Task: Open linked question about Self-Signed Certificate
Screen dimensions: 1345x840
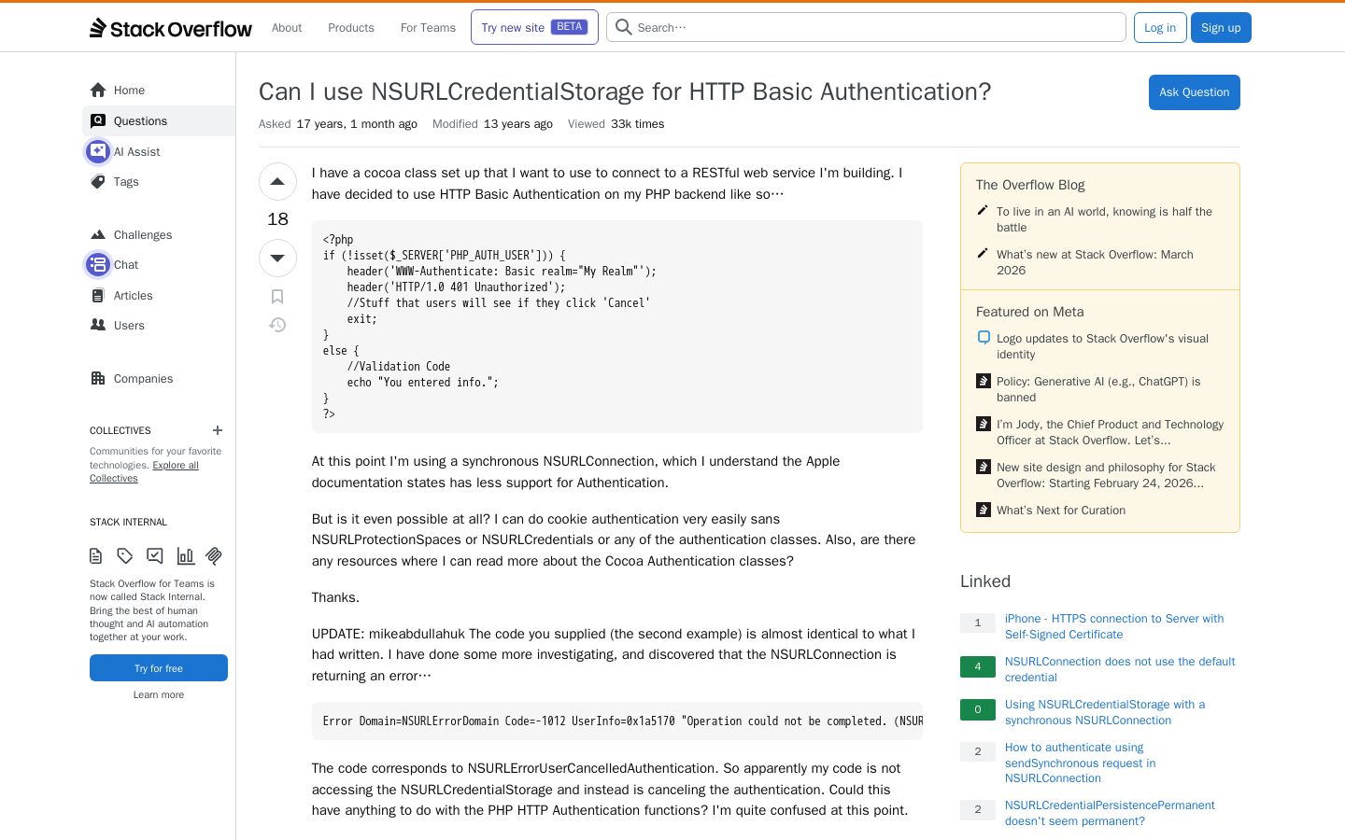Action: [1114, 626]
